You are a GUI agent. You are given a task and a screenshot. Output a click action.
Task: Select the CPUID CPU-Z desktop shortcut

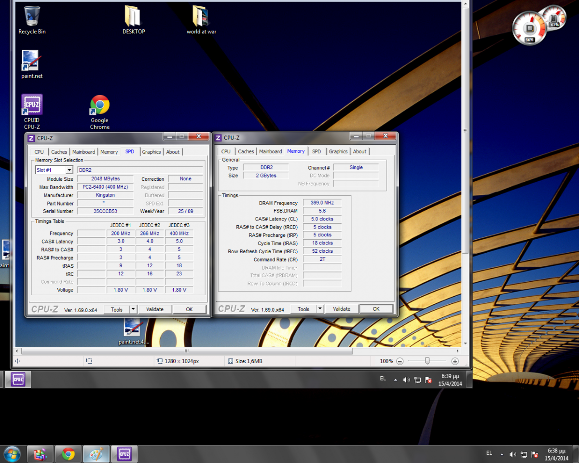[x=32, y=112]
